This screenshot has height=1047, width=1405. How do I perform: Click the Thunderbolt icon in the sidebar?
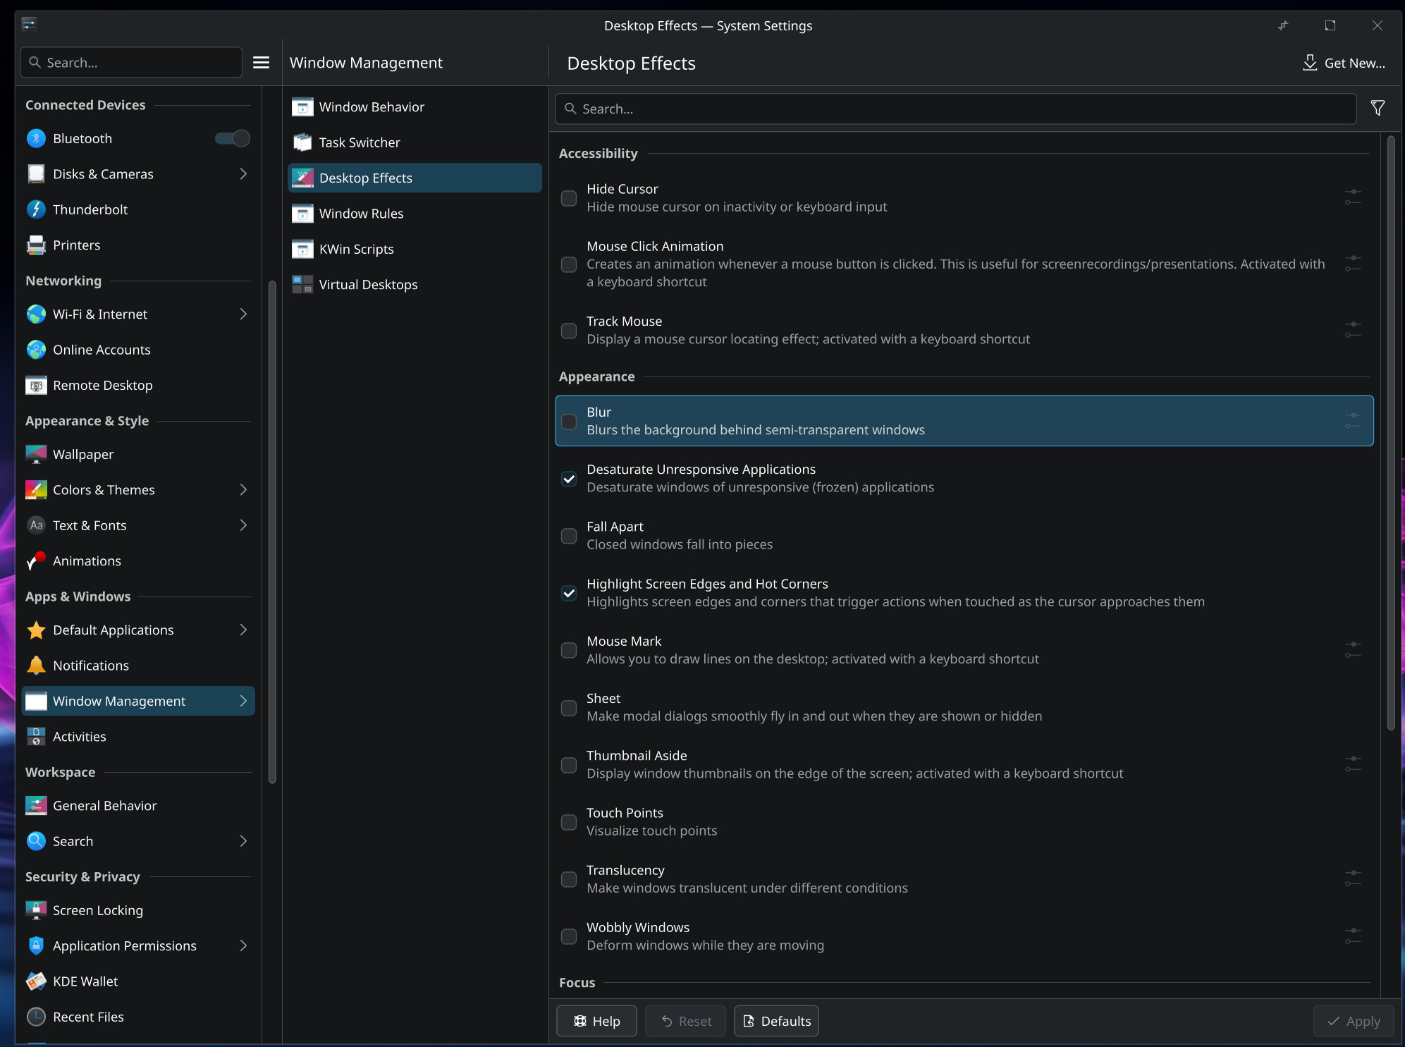tap(36, 209)
